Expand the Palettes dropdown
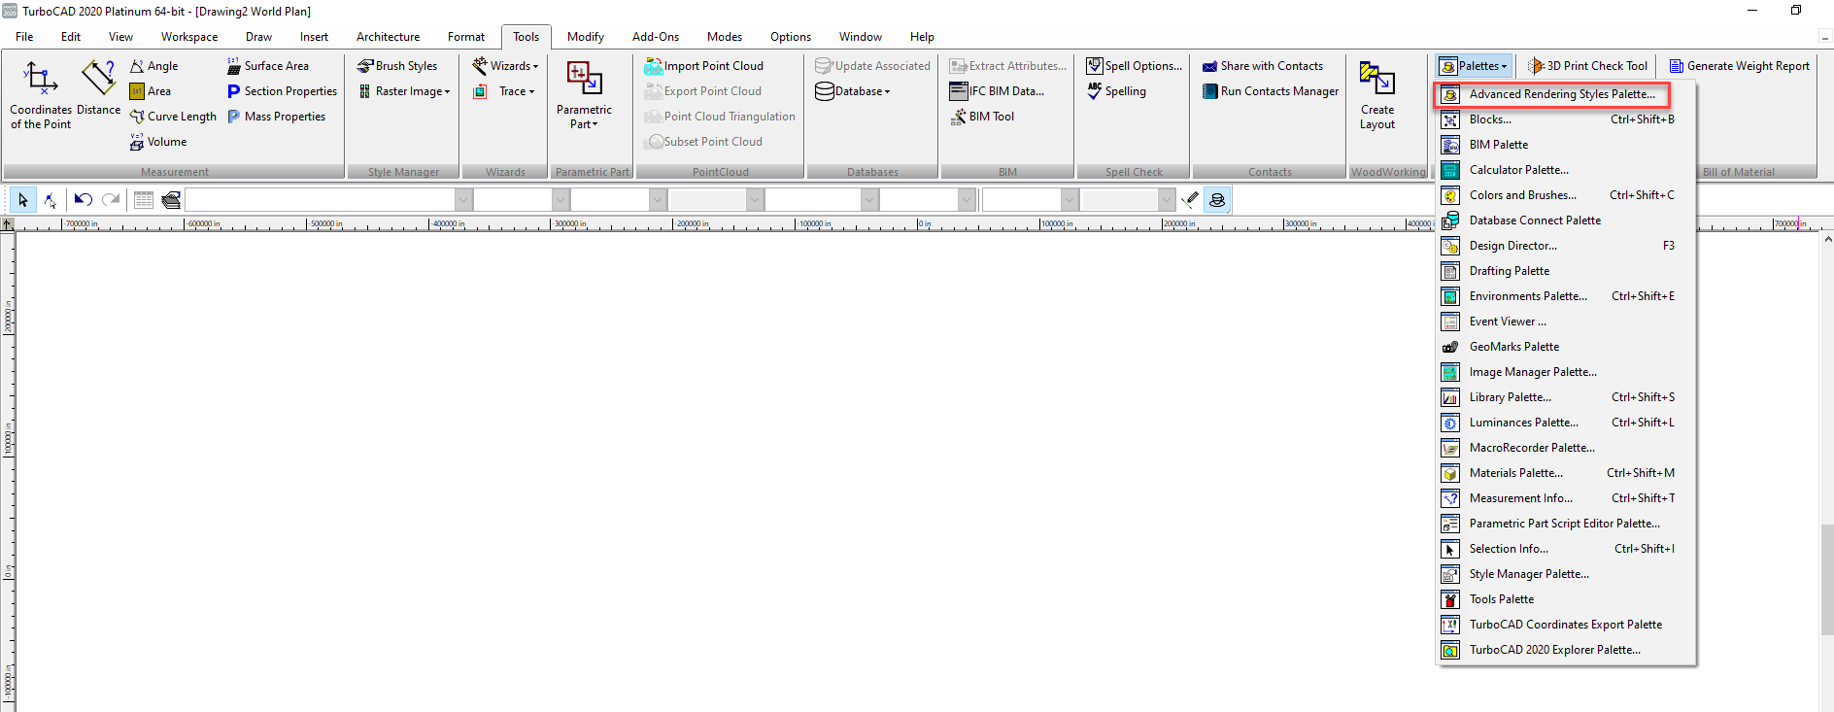This screenshot has height=712, width=1834. pos(1474,66)
